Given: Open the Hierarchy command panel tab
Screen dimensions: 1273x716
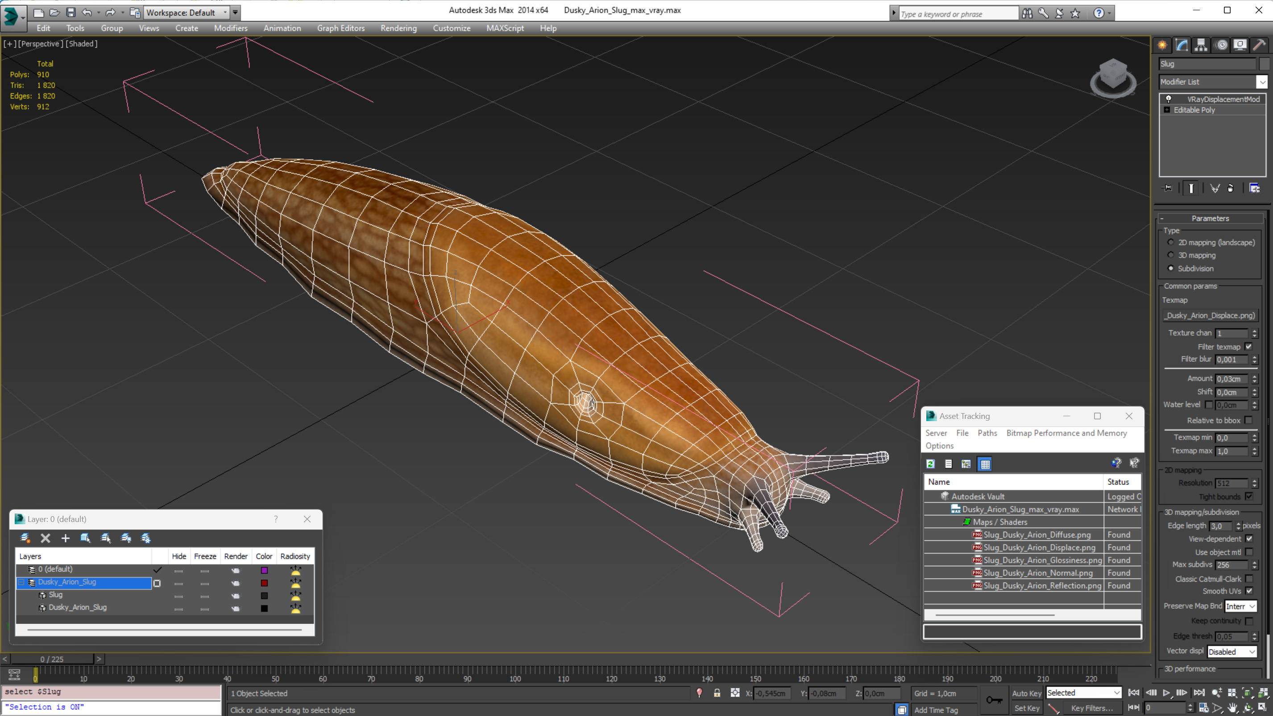Looking at the screenshot, I should (x=1201, y=46).
